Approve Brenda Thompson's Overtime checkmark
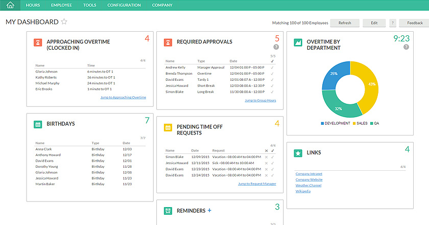The image size is (429, 225). click(x=272, y=74)
